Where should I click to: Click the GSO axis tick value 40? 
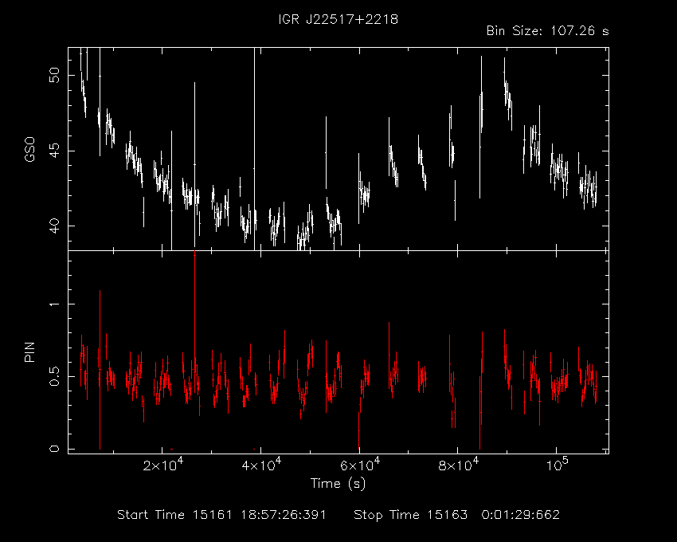point(54,226)
